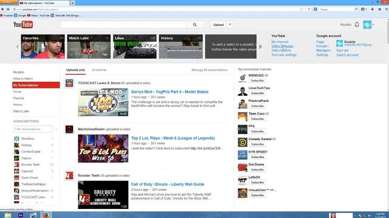Image resolution: width=389 pixels, height=218 pixels.
Task: Click the Liberty Wall Achievement Guide thumbnail
Action: click(x=103, y=195)
